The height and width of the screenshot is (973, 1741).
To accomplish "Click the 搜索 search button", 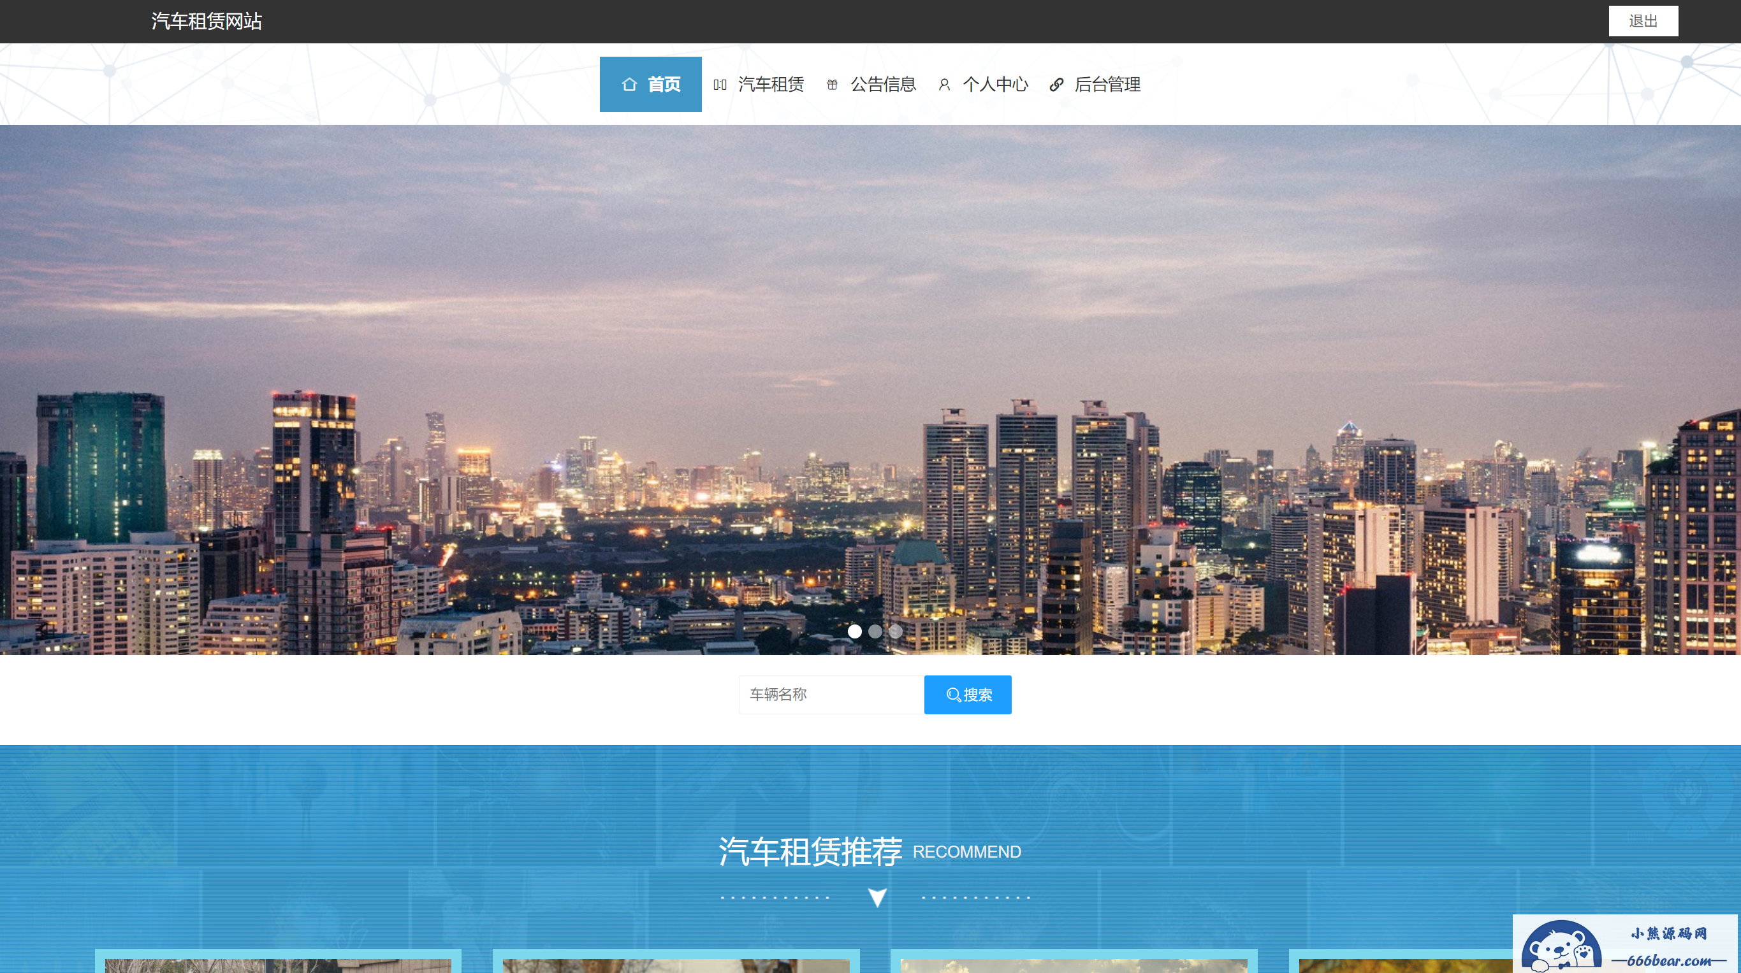I will [x=968, y=695].
